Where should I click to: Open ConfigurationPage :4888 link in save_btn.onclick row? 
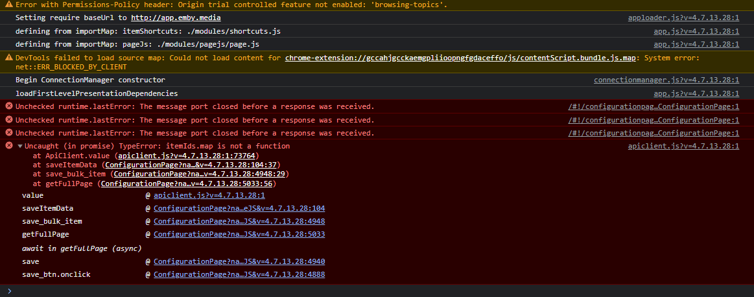pos(239,274)
